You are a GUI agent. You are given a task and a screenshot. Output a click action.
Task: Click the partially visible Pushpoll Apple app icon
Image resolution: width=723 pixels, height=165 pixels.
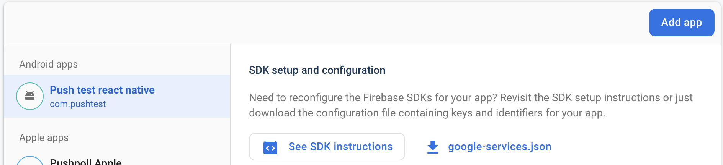(30, 161)
